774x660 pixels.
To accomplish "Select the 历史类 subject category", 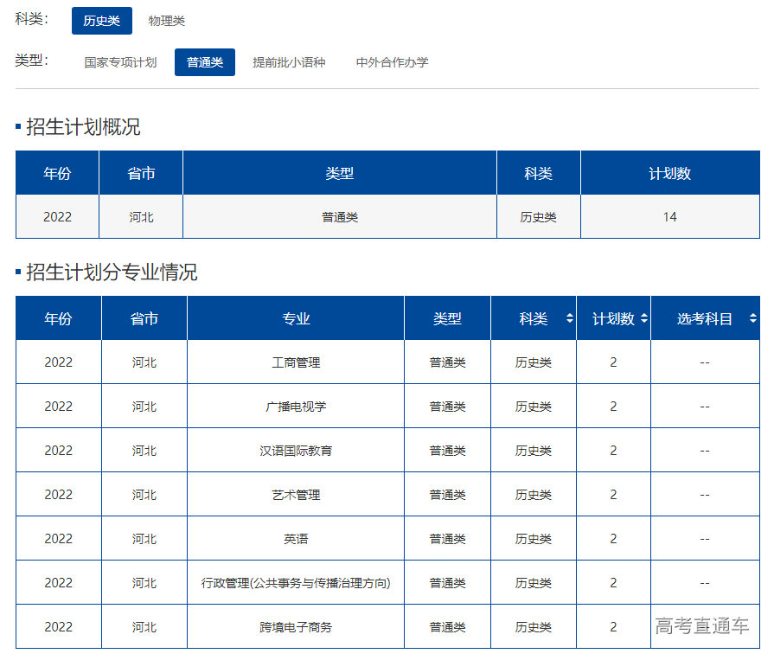I will (x=101, y=20).
